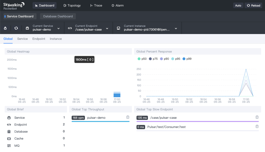Click the lock icon in selector bar
Screen dimensions: 265x152
pyautogui.click(x=5, y=28)
